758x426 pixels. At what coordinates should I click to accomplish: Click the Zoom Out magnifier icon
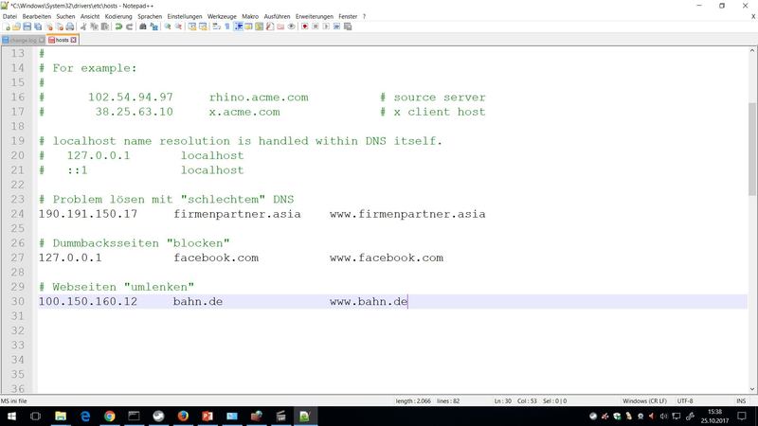coord(178,27)
